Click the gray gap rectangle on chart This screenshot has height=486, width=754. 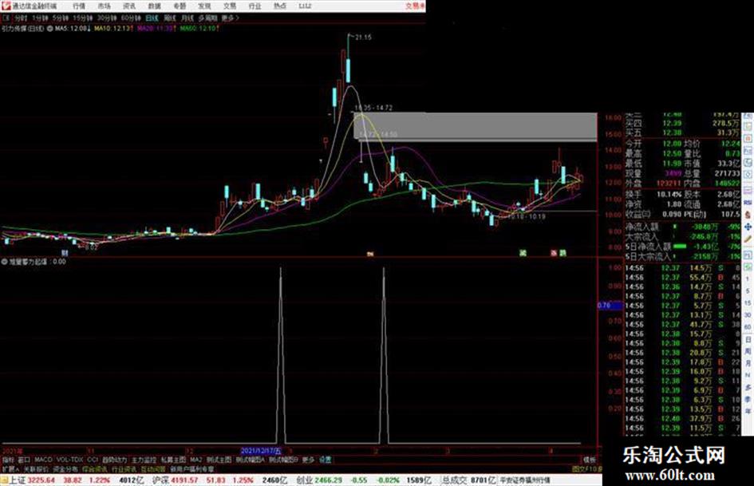(x=476, y=127)
